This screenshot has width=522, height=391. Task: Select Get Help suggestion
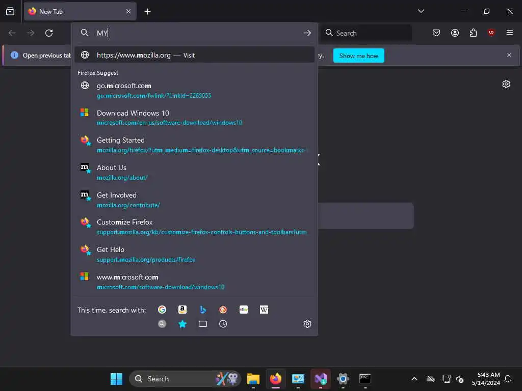(194, 255)
